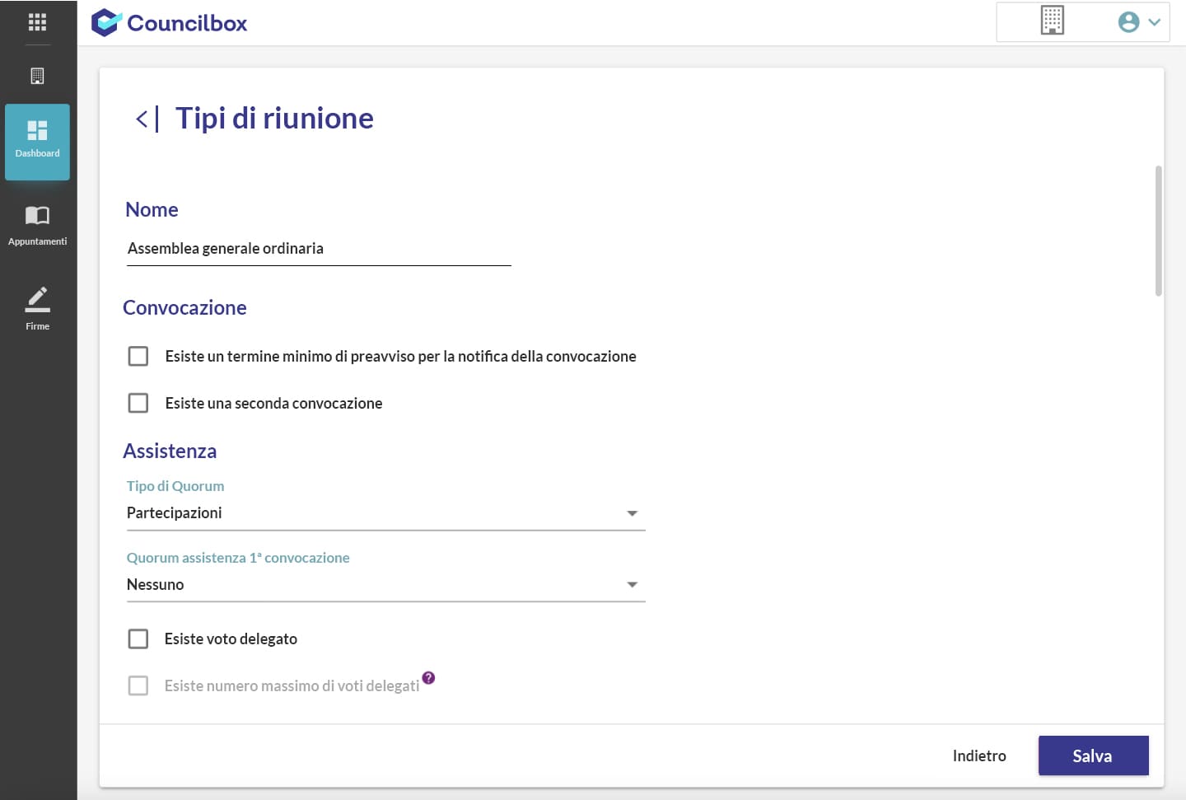Enable minimum notice period for convocation checkbox
Image resolution: width=1186 pixels, height=800 pixels.
pos(138,356)
